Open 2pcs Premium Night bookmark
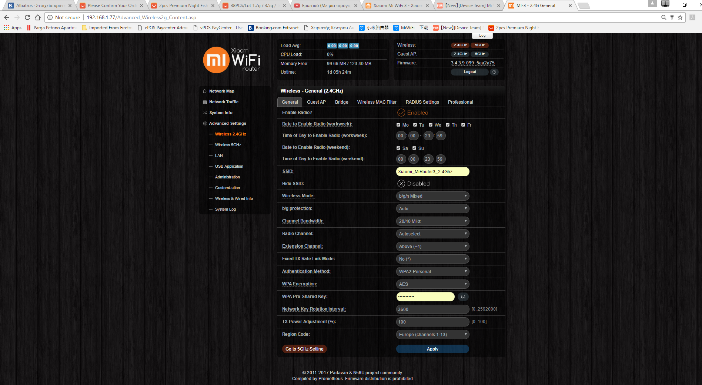 pos(513,28)
